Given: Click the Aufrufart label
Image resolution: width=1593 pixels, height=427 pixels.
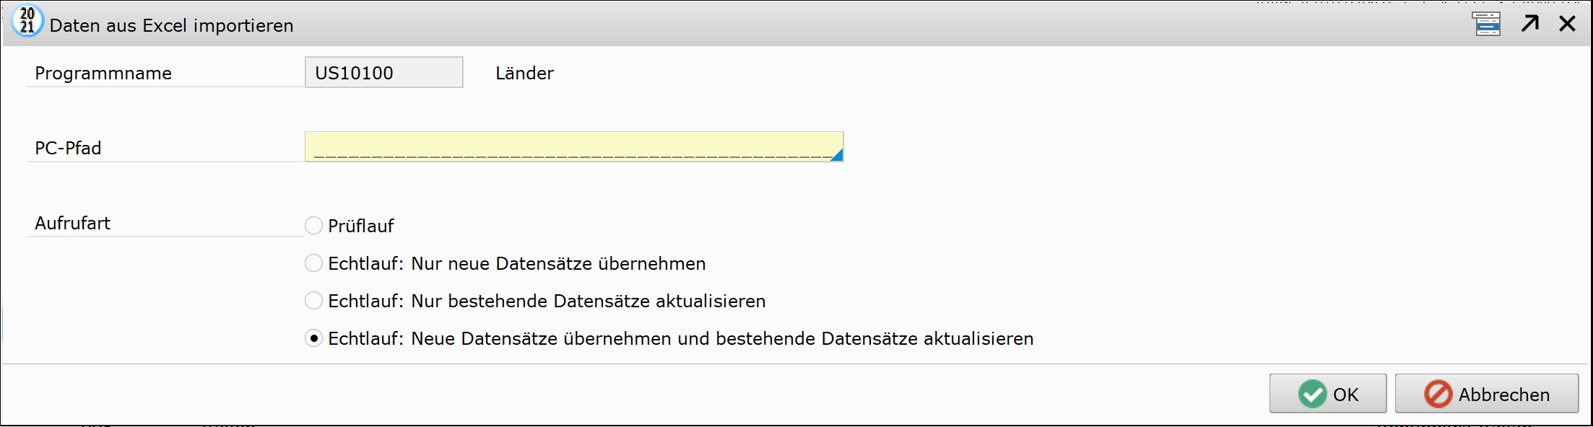Looking at the screenshot, I should click(x=72, y=223).
